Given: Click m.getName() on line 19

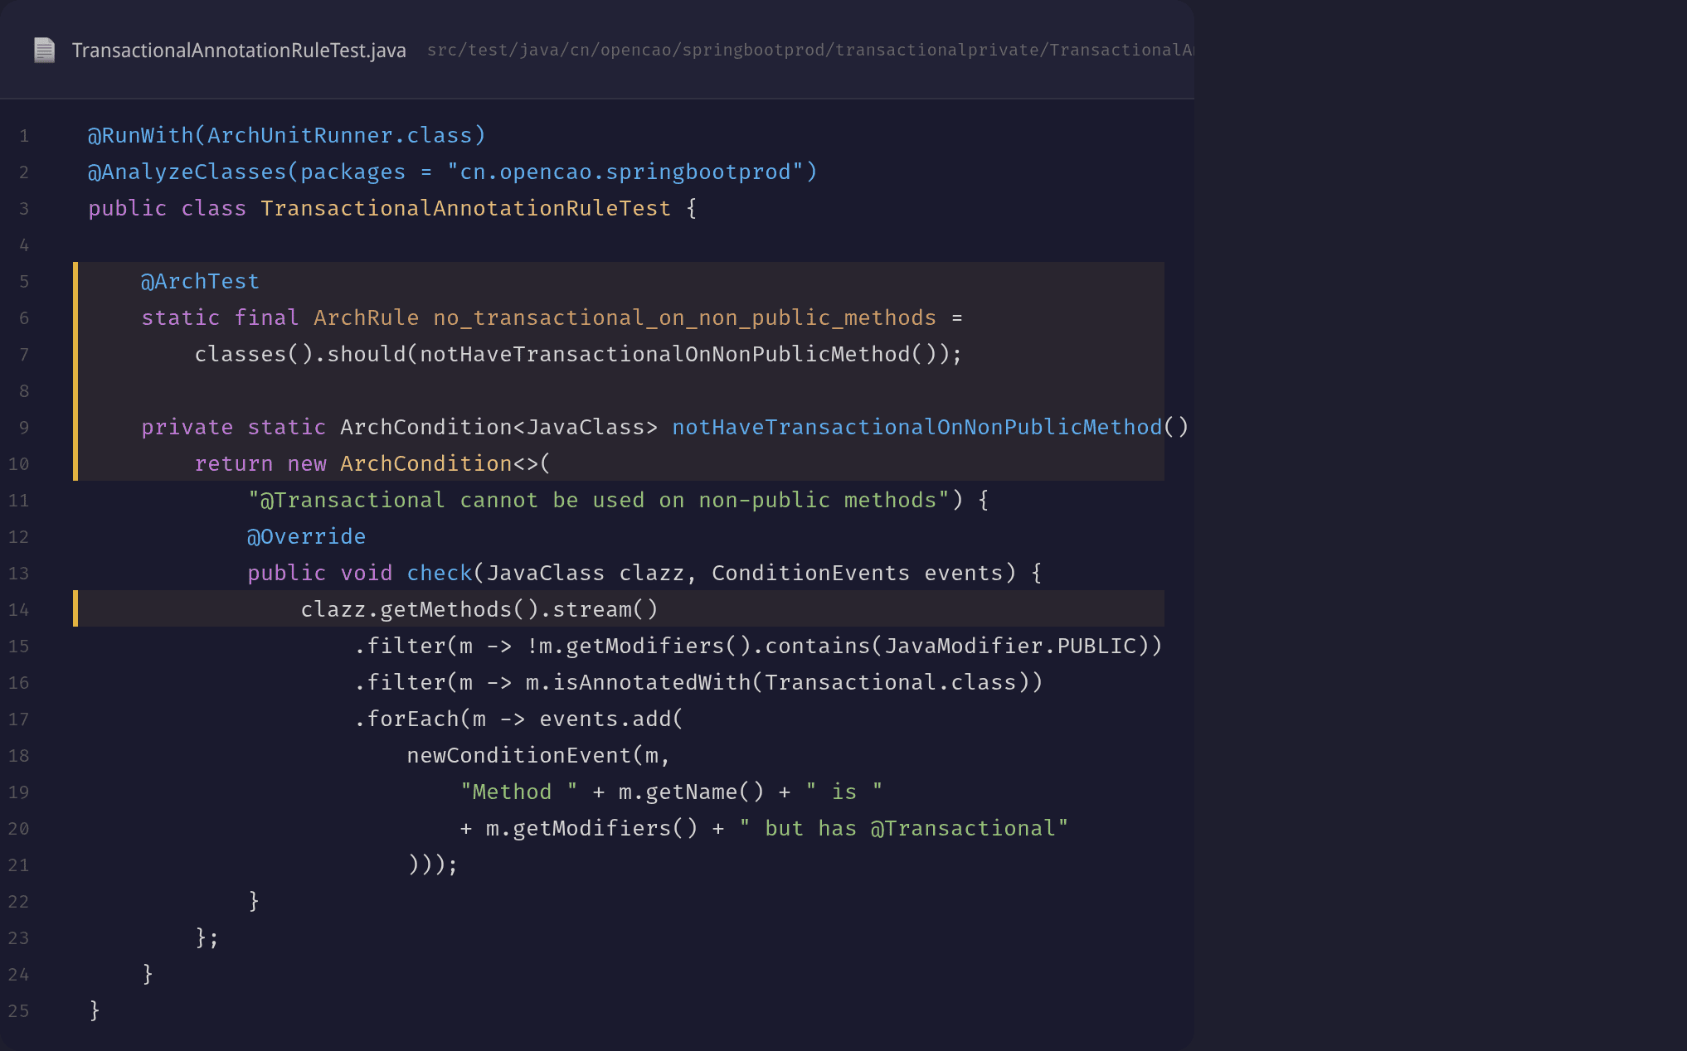Looking at the screenshot, I should click(692, 792).
